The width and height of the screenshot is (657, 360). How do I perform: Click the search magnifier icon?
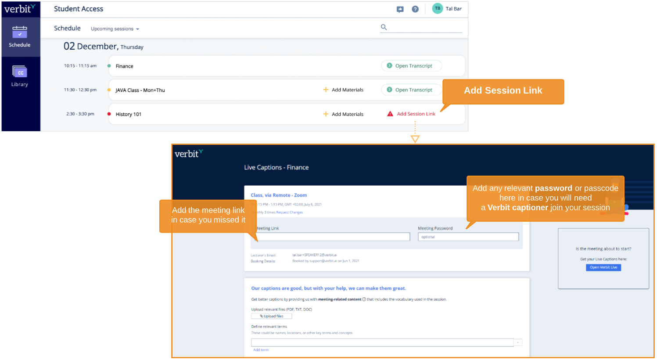pos(384,27)
